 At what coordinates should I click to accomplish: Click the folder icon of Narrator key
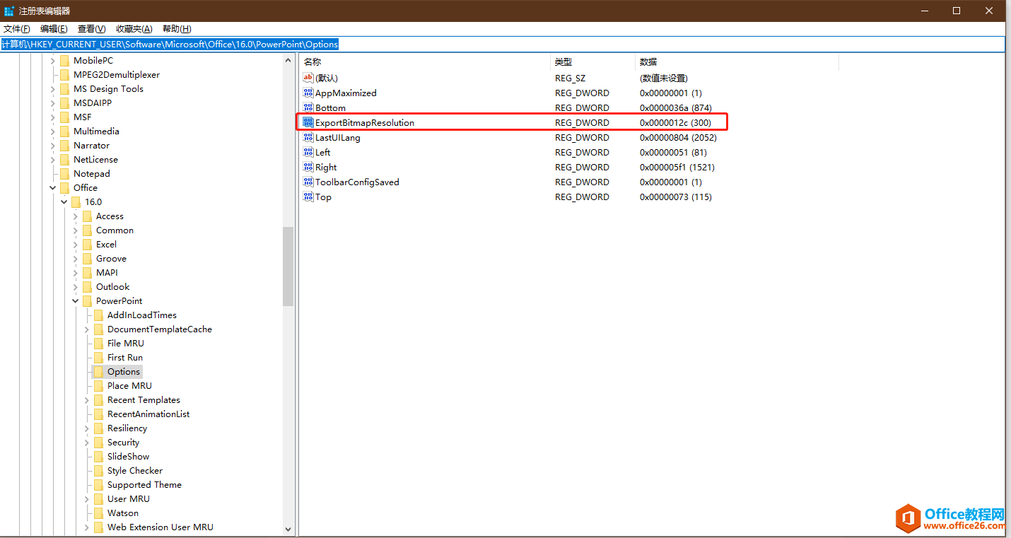click(x=64, y=145)
